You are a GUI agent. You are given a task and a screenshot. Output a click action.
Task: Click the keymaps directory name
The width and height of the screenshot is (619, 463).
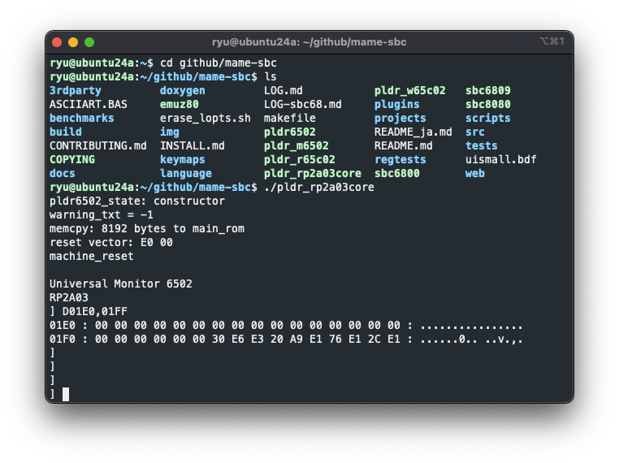coord(183,159)
